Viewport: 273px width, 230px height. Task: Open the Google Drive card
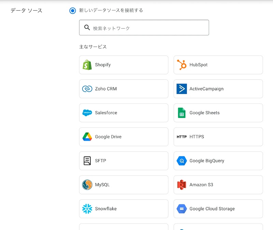pyautogui.click(x=124, y=137)
